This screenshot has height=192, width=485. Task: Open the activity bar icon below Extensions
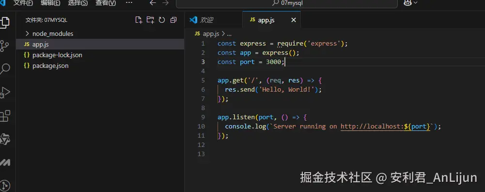(x=5, y=140)
